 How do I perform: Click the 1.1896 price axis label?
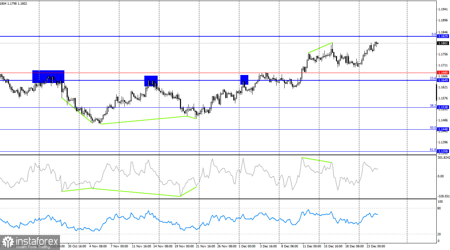point(443,20)
